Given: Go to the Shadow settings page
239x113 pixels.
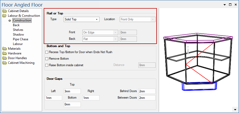Looking at the screenshot, I should pos(18,35).
